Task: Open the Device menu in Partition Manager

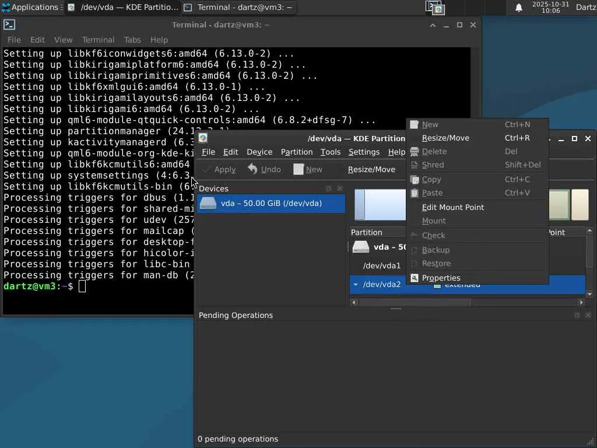Action: click(259, 152)
